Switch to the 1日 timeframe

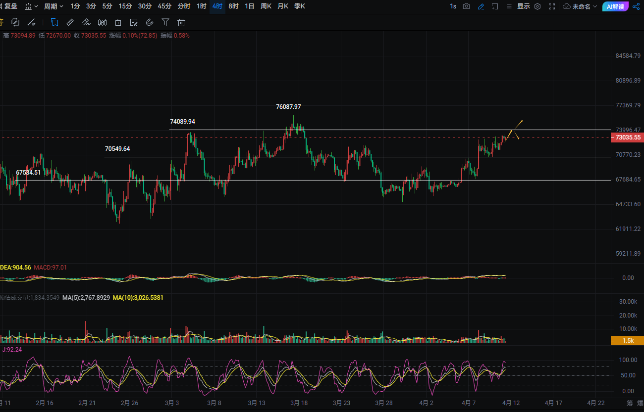250,6
